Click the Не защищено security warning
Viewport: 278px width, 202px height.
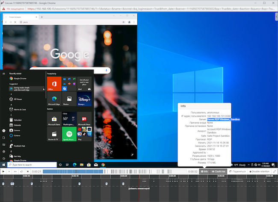pyautogui.click(x=15, y=8)
